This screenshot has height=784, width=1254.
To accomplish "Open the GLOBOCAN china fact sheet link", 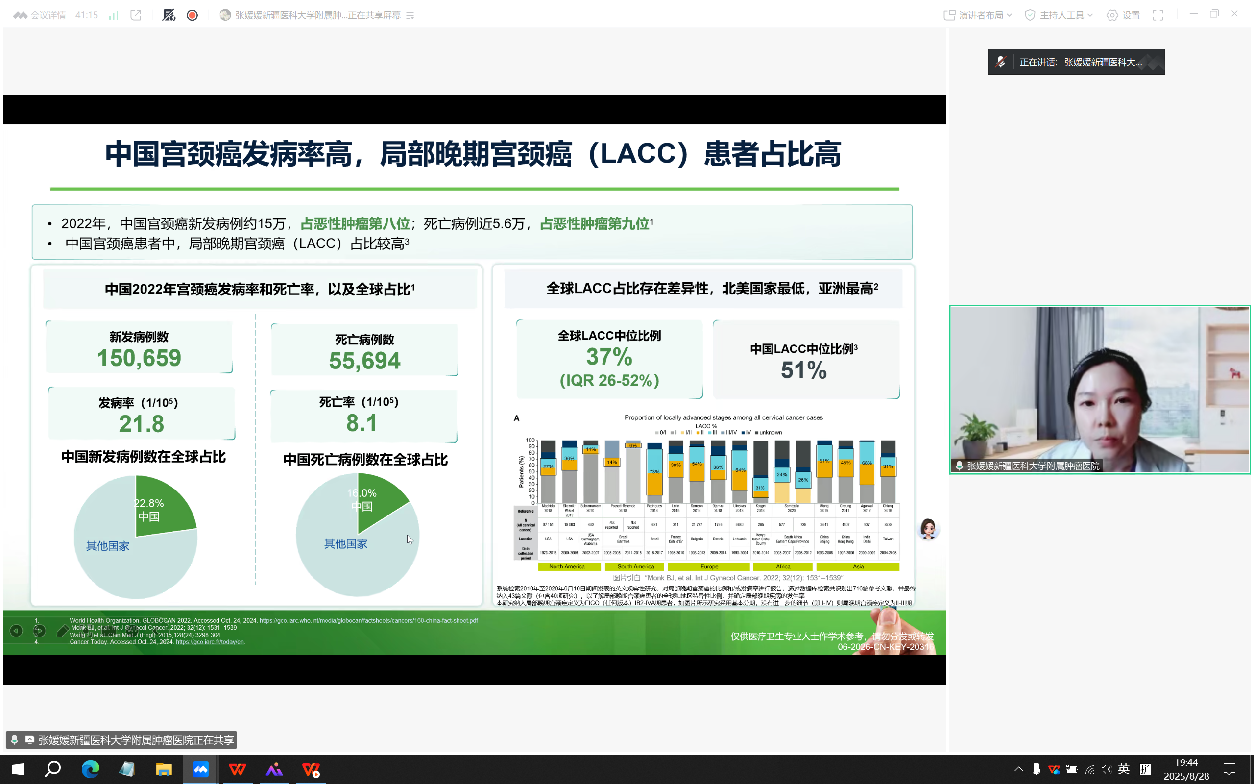I will (368, 620).
